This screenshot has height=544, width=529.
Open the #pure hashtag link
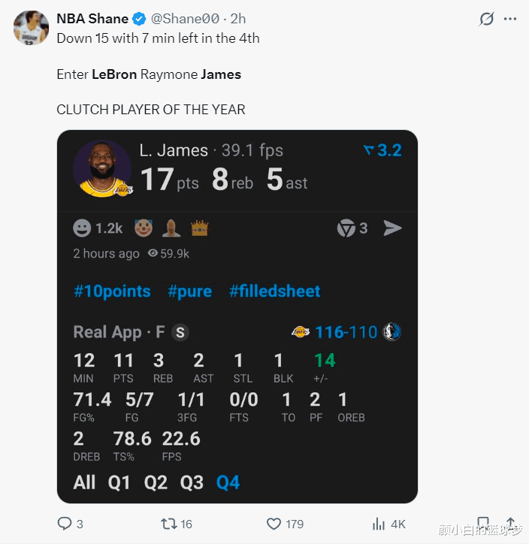[x=189, y=292]
